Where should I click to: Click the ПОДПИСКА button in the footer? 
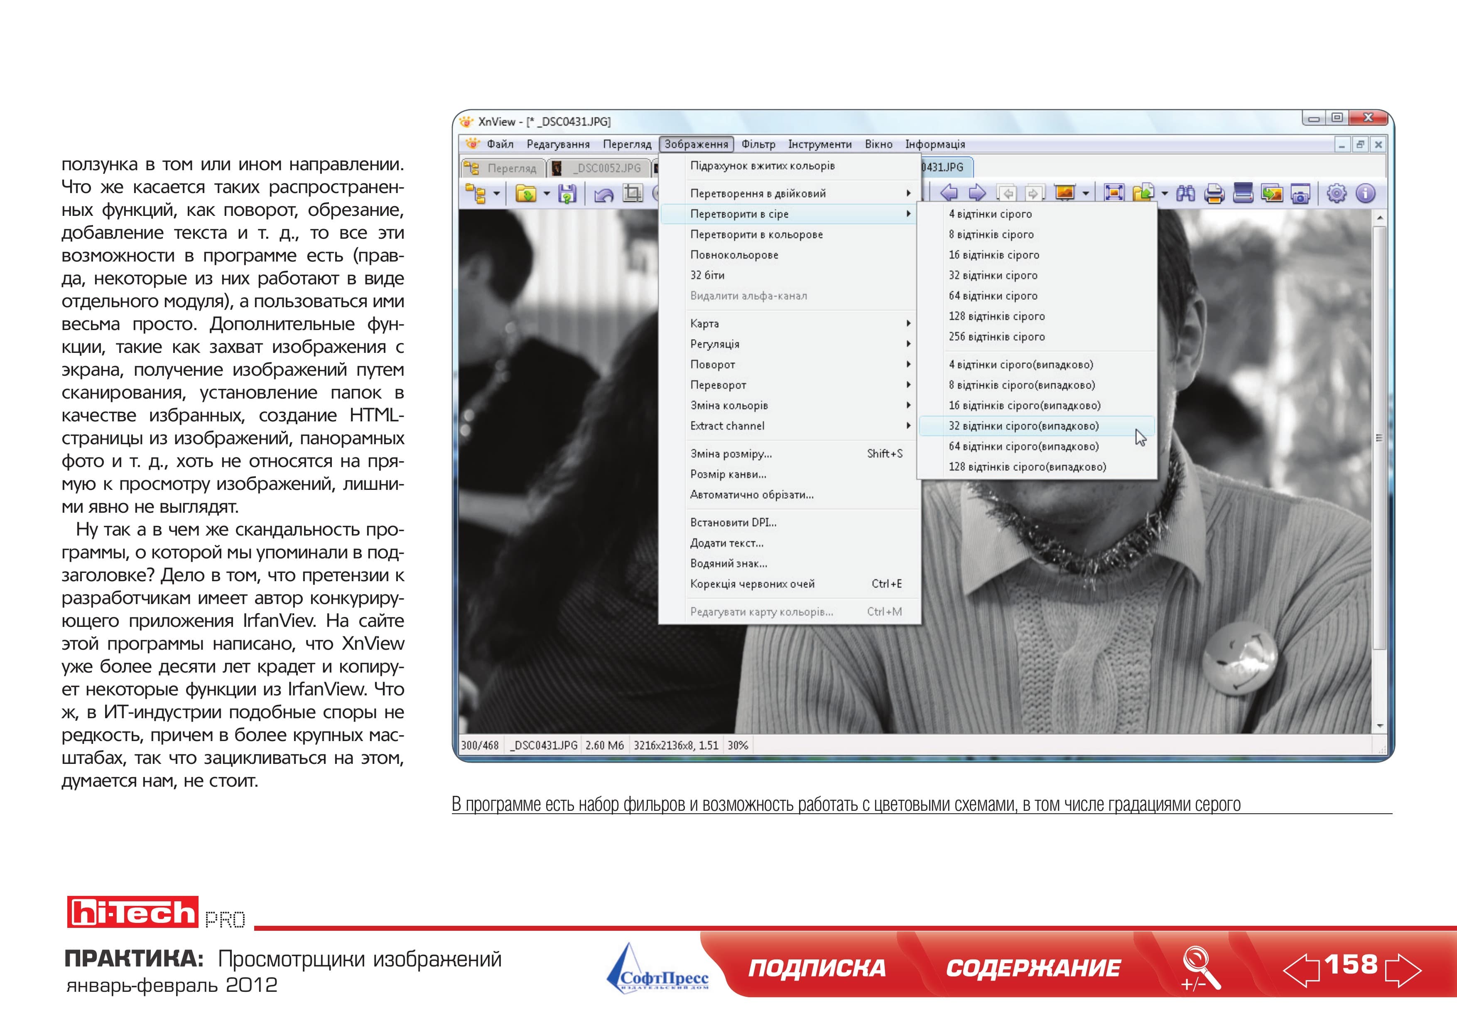point(817,968)
